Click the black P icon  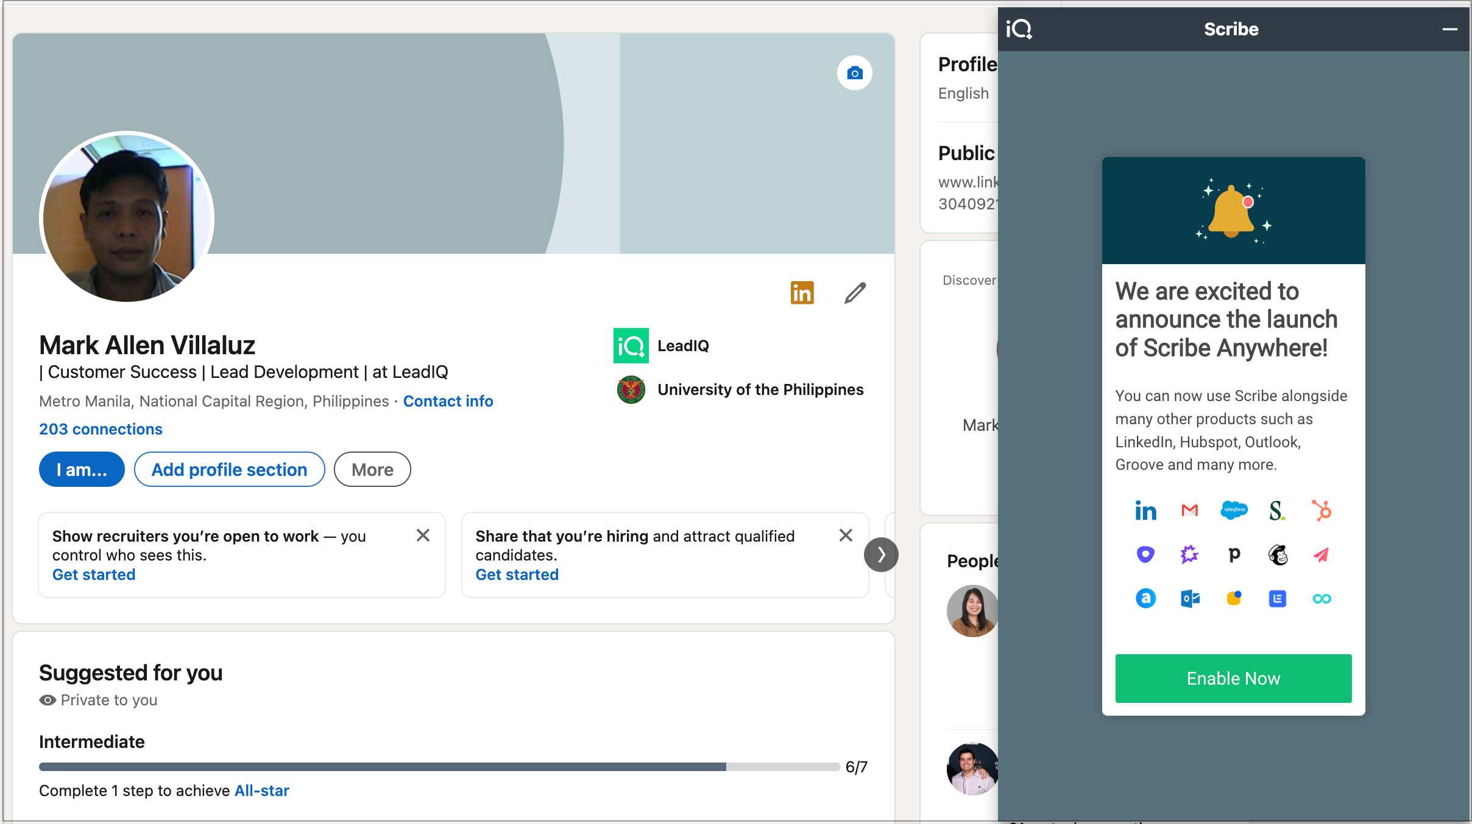[x=1234, y=555]
